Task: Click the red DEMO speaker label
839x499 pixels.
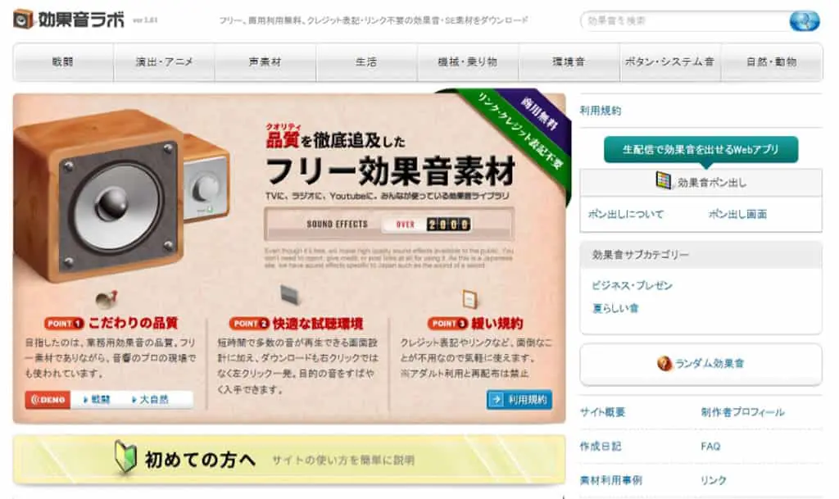Action: pyautogui.click(x=48, y=400)
